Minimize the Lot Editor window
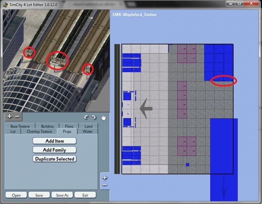 coord(231,3)
